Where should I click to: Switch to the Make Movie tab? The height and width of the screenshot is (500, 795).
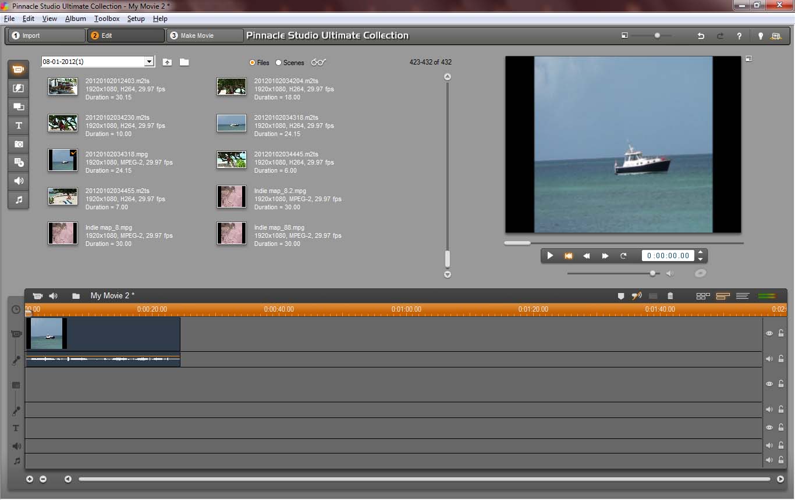coord(205,35)
